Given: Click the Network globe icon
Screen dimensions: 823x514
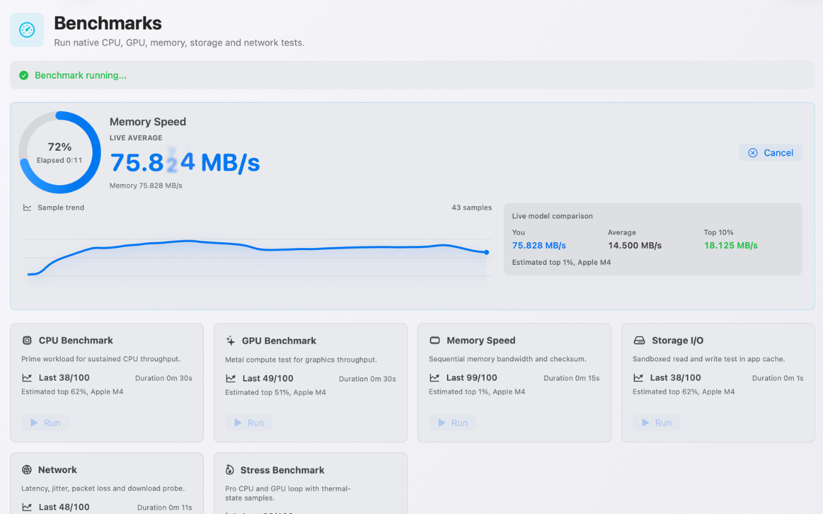Looking at the screenshot, I should pyautogui.click(x=27, y=470).
